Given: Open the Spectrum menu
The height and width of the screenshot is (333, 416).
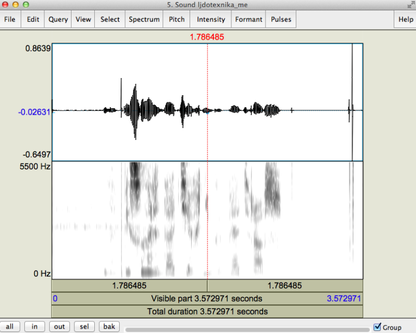Looking at the screenshot, I should (144, 19).
